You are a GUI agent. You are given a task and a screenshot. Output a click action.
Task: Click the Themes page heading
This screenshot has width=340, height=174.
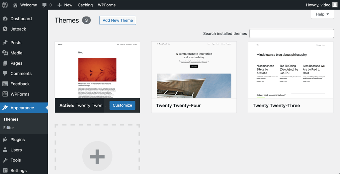pos(67,20)
